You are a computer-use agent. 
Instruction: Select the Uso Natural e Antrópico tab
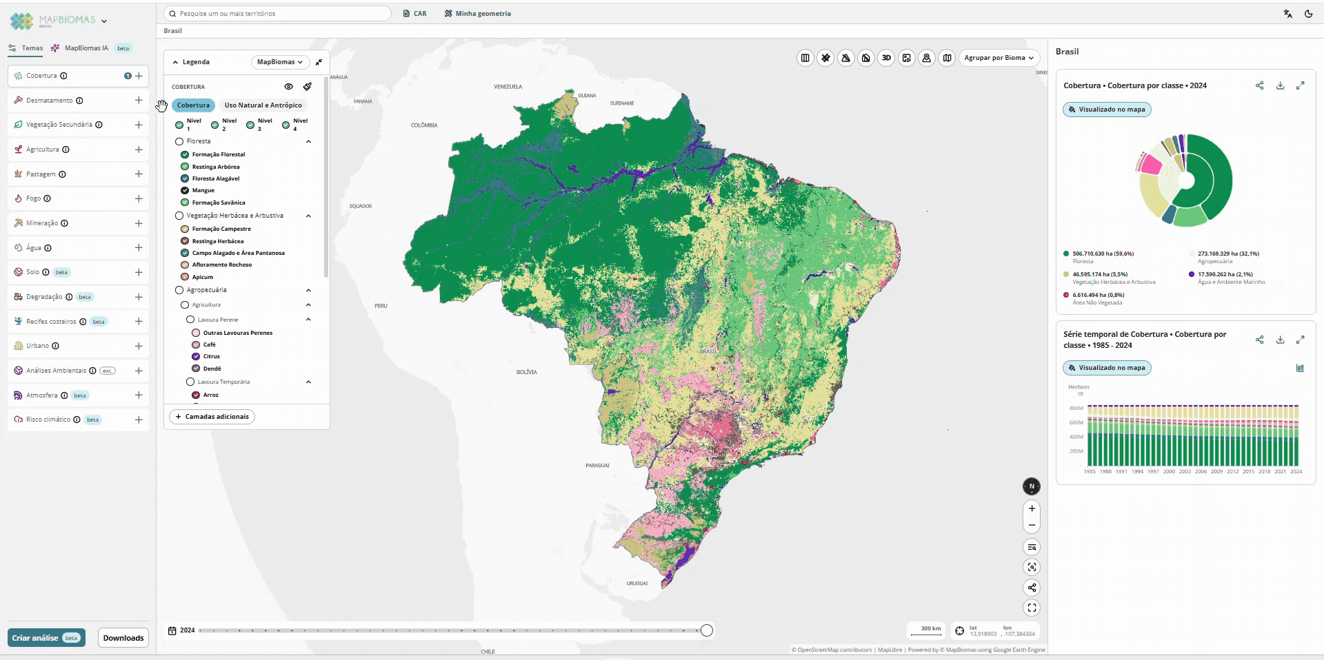click(x=263, y=105)
